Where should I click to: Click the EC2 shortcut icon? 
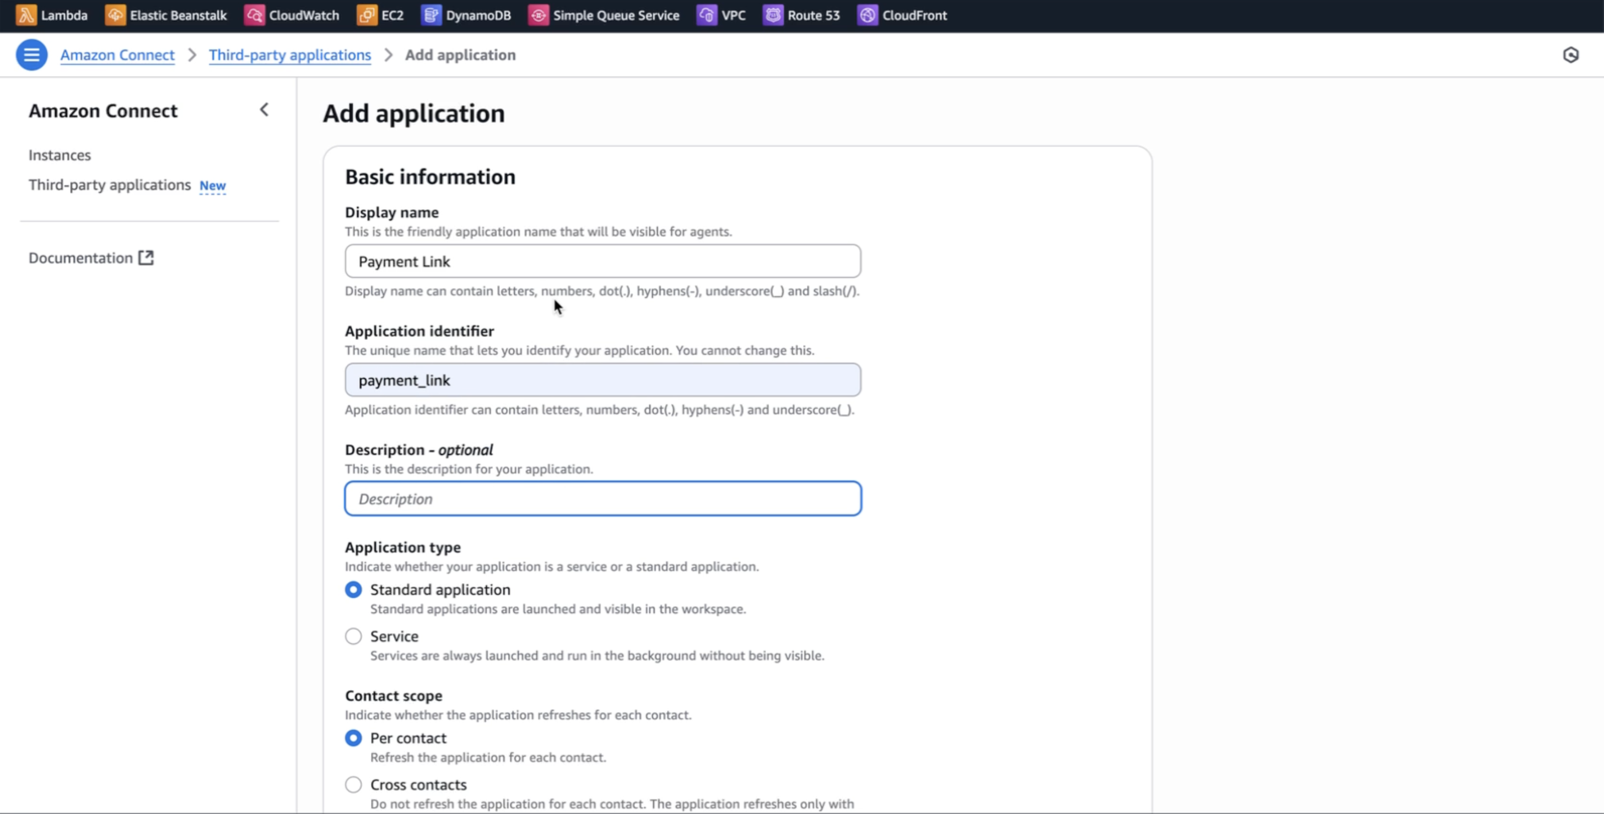coord(367,15)
